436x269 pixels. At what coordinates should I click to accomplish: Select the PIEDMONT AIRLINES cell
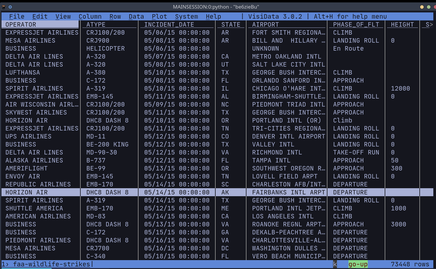[38, 240]
